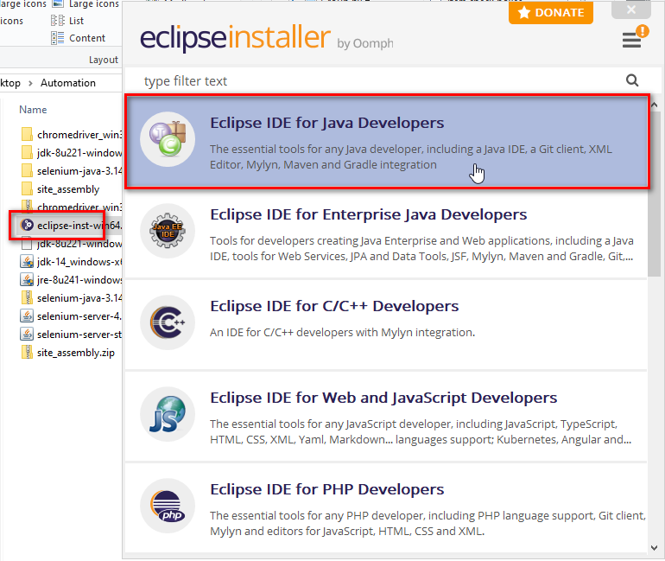This screenshot has height=561, width=665.
Task: Click the selenium-server-4 jar file icon
Action: pyautogui.click(x=27, y=316)
